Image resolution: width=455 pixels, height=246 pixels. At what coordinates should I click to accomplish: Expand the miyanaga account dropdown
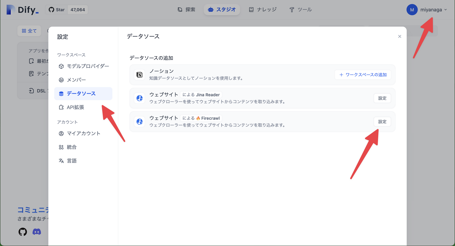(x=434, y=10)
